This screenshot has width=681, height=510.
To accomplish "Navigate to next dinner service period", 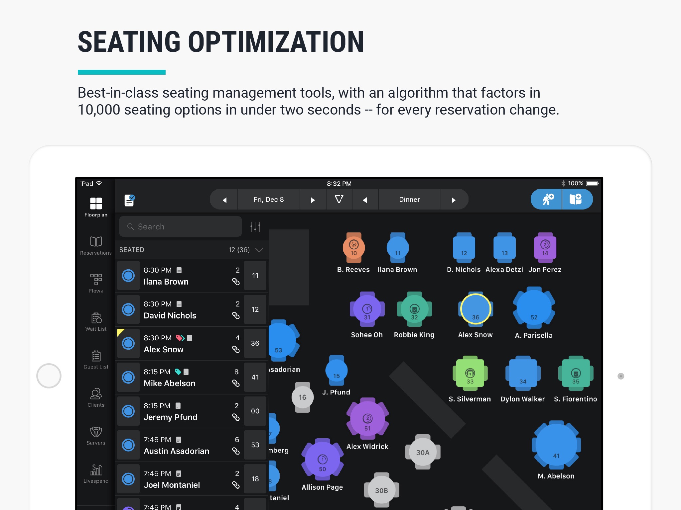I will (x=454, y=199).
